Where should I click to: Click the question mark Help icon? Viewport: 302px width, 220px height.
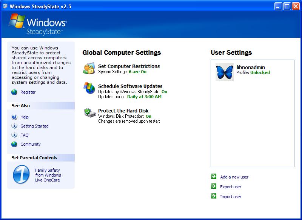click(x=14, y=117)
